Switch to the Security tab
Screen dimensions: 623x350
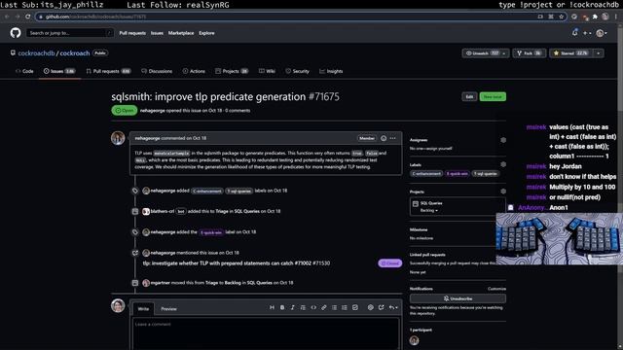(x=297, y=71)
